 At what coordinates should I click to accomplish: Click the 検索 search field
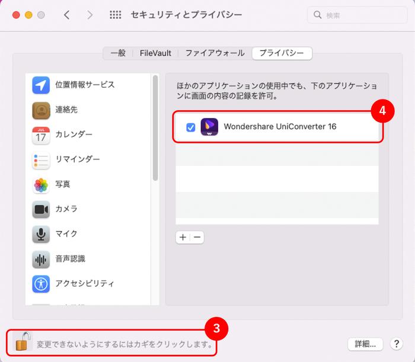(x=357, y=15)
